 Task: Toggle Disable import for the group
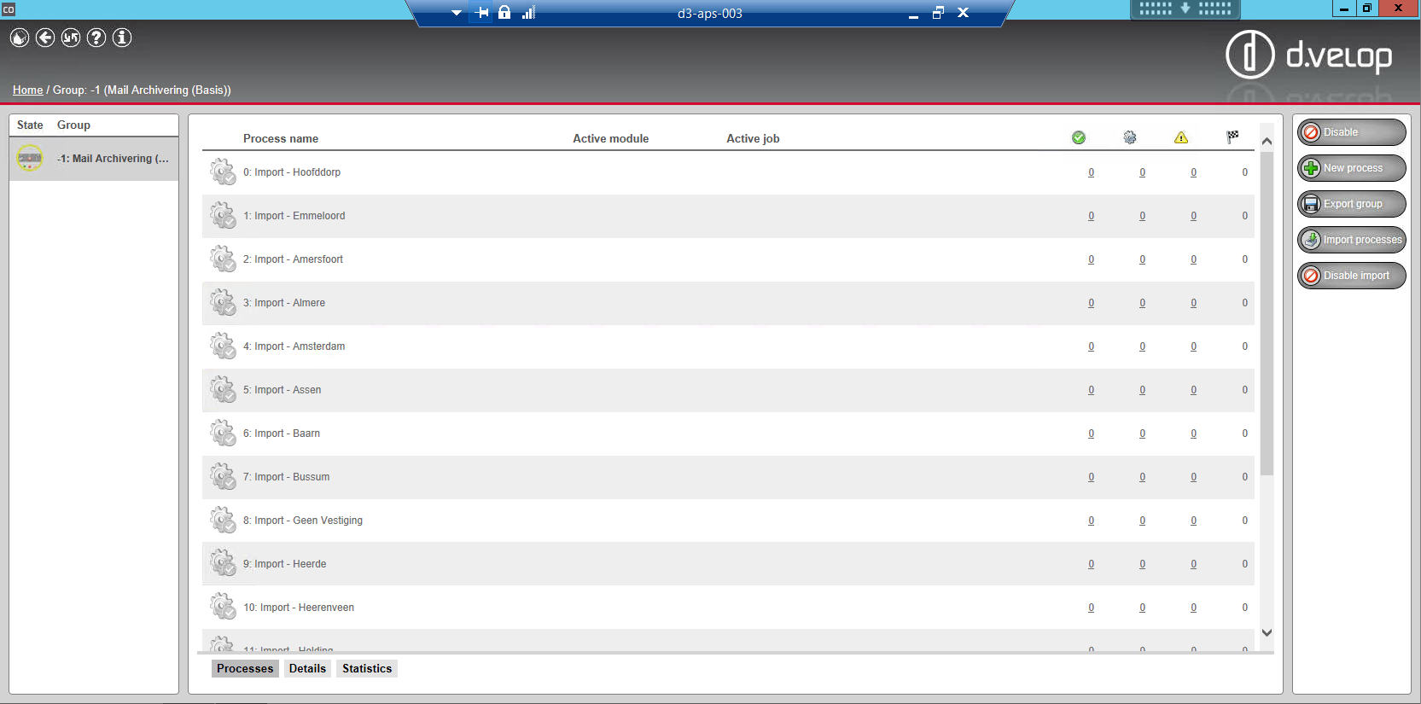pyautogui.click(x=1351, y=276)
